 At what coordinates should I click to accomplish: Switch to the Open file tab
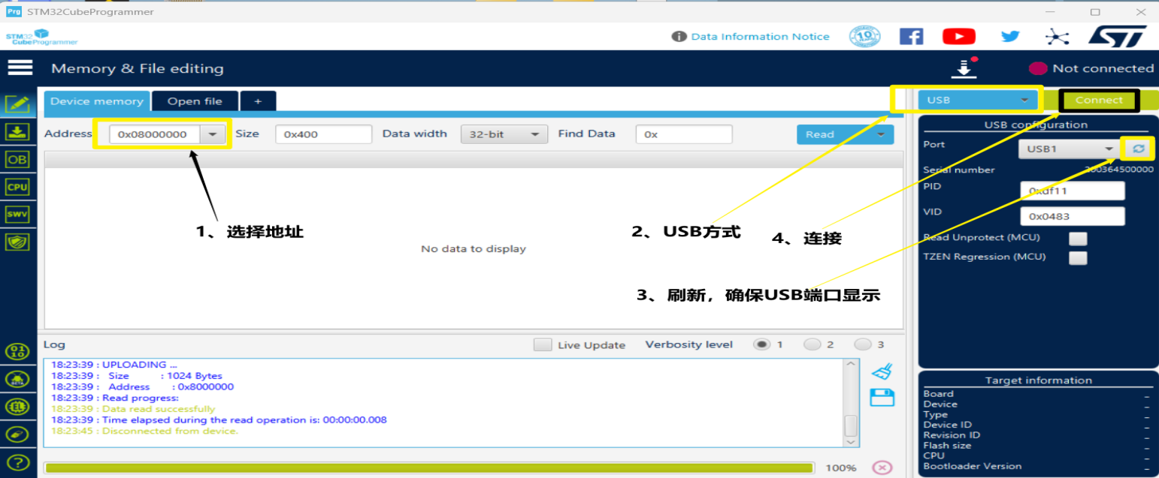click(x=195, y=101)
